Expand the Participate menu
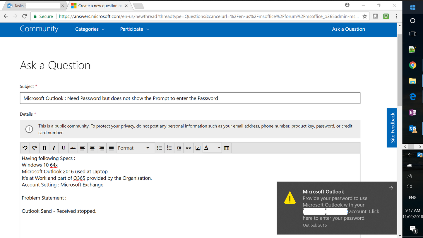Image resolution: width=423 pixels, height=238 pixels. pyautogui.click(x=135, y=29)
